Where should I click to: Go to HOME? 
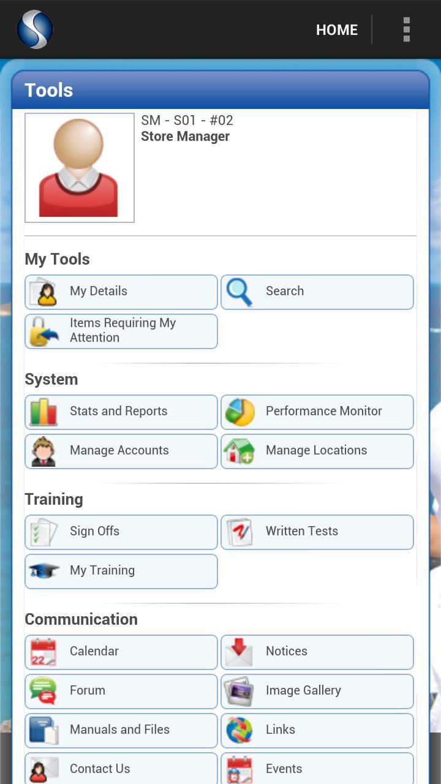[336, 30]
